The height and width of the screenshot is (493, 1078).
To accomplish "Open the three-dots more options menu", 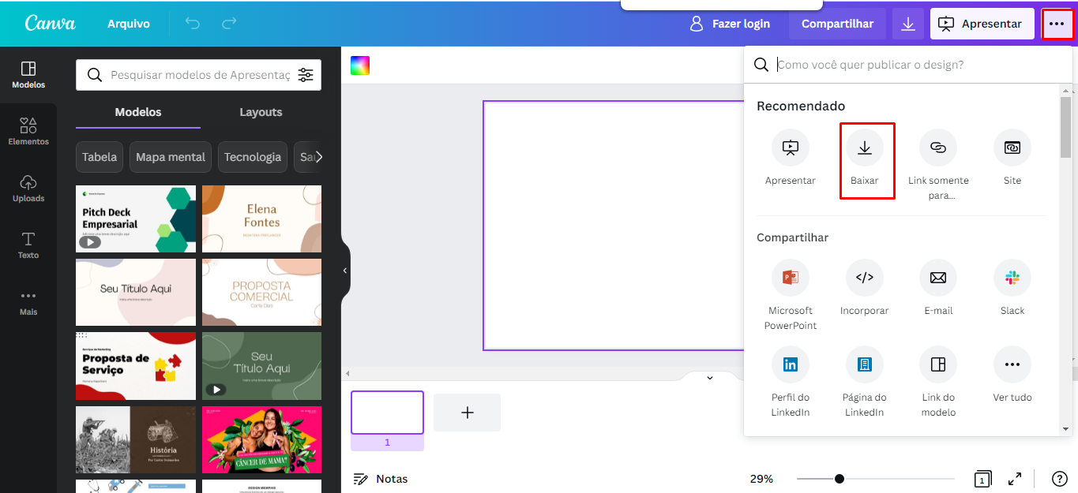I will [x=1057, y=24].
